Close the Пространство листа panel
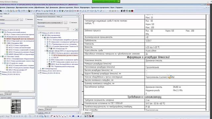Screen dimensions: 212x119 pyautogui.click(x=78, y=14)
